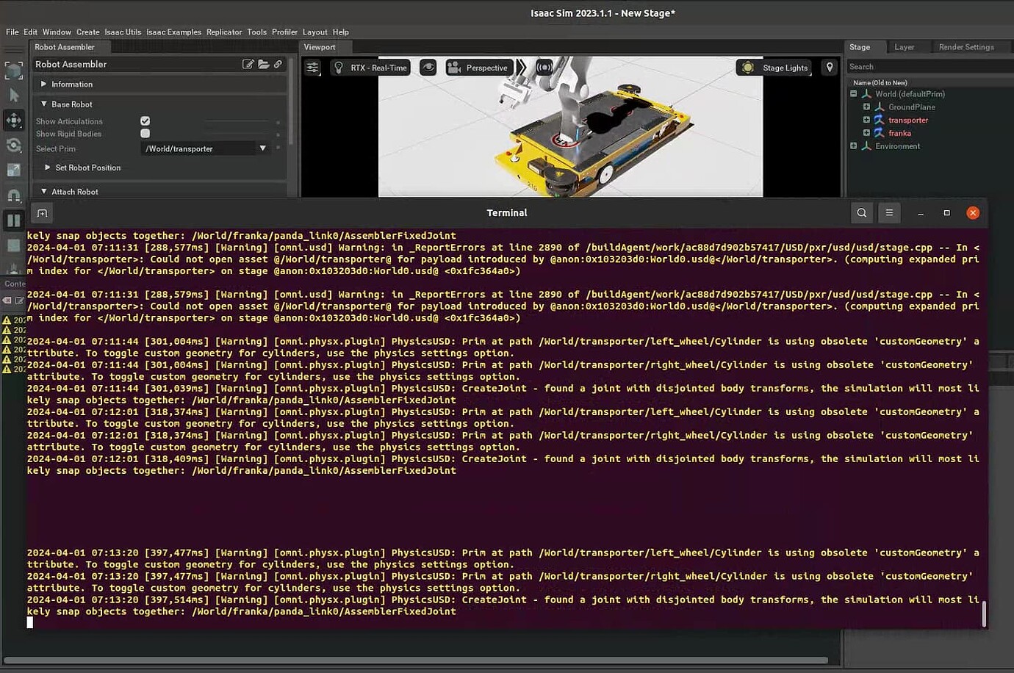This screenshot has height=673, width=1014.
Task: Select the Rotate tool
Action: [14, 145]
